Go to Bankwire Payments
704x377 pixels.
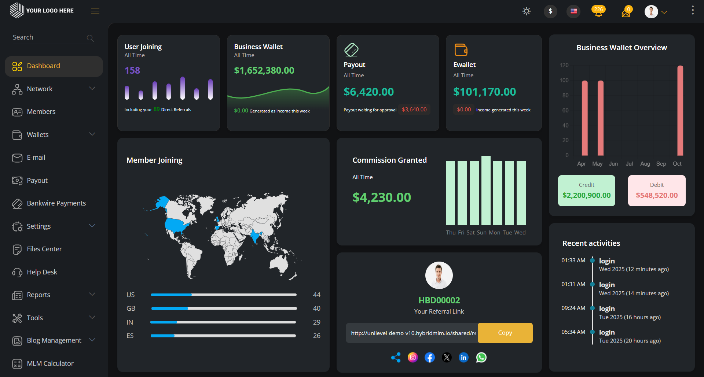[56, 203]
